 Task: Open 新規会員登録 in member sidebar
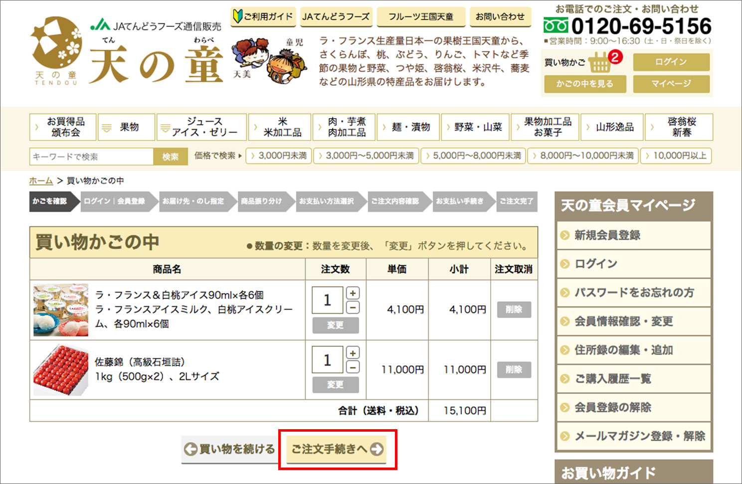(607, 235)
